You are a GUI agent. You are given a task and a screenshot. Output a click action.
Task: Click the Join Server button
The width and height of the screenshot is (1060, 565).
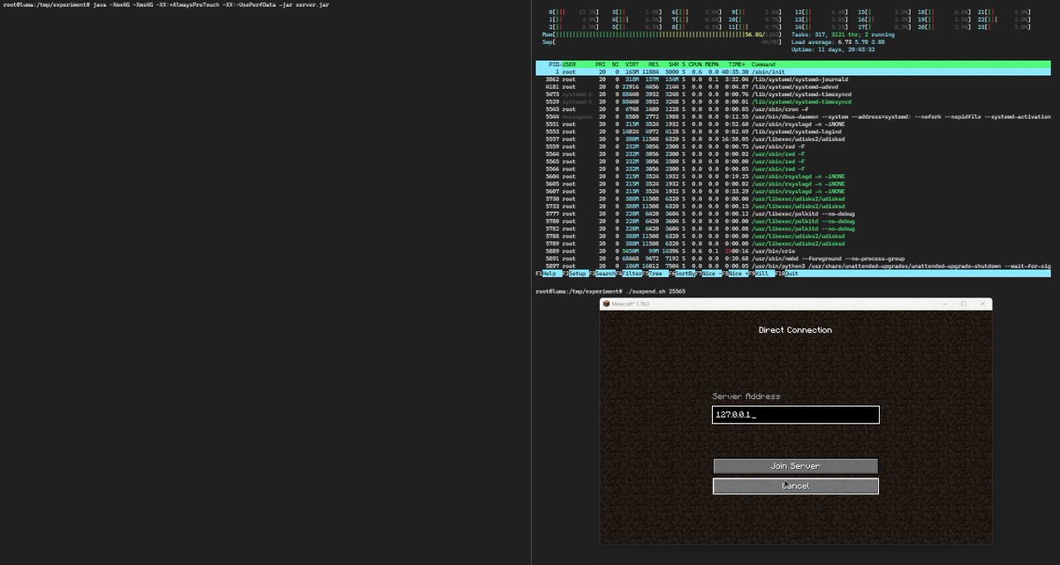pyautogui.click(x=795, y=466)
